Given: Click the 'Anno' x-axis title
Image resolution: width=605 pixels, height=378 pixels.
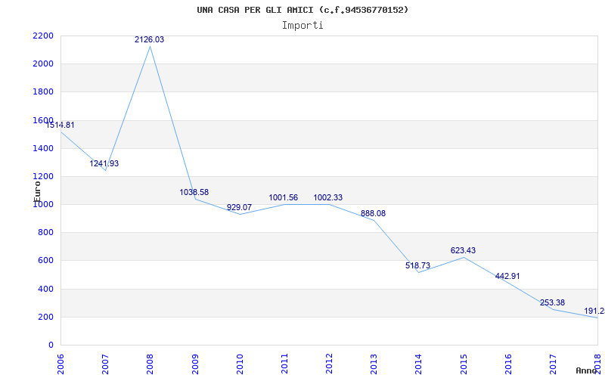Looking at the screenshot, I should [x=586, y=370].
